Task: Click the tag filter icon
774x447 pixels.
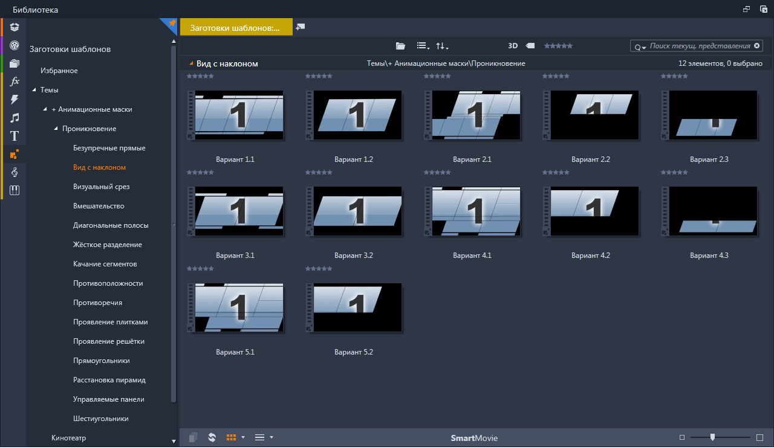Action: (530, 46)
